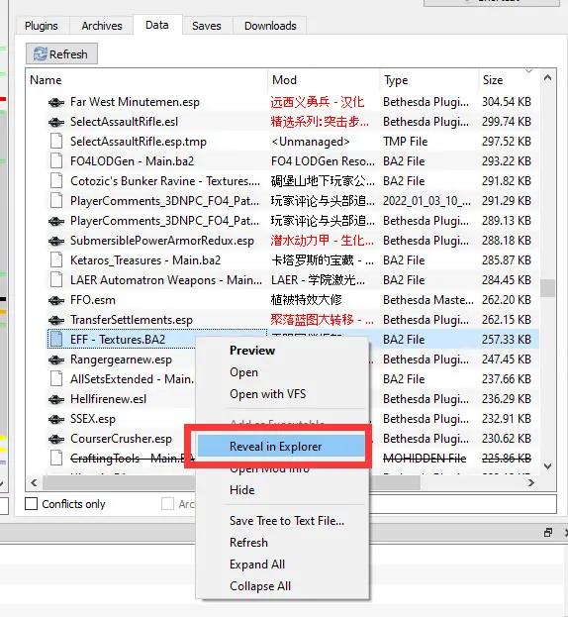
Task: Click the plugin icon of TransferSettlements.esp
Action: point(56,320)
